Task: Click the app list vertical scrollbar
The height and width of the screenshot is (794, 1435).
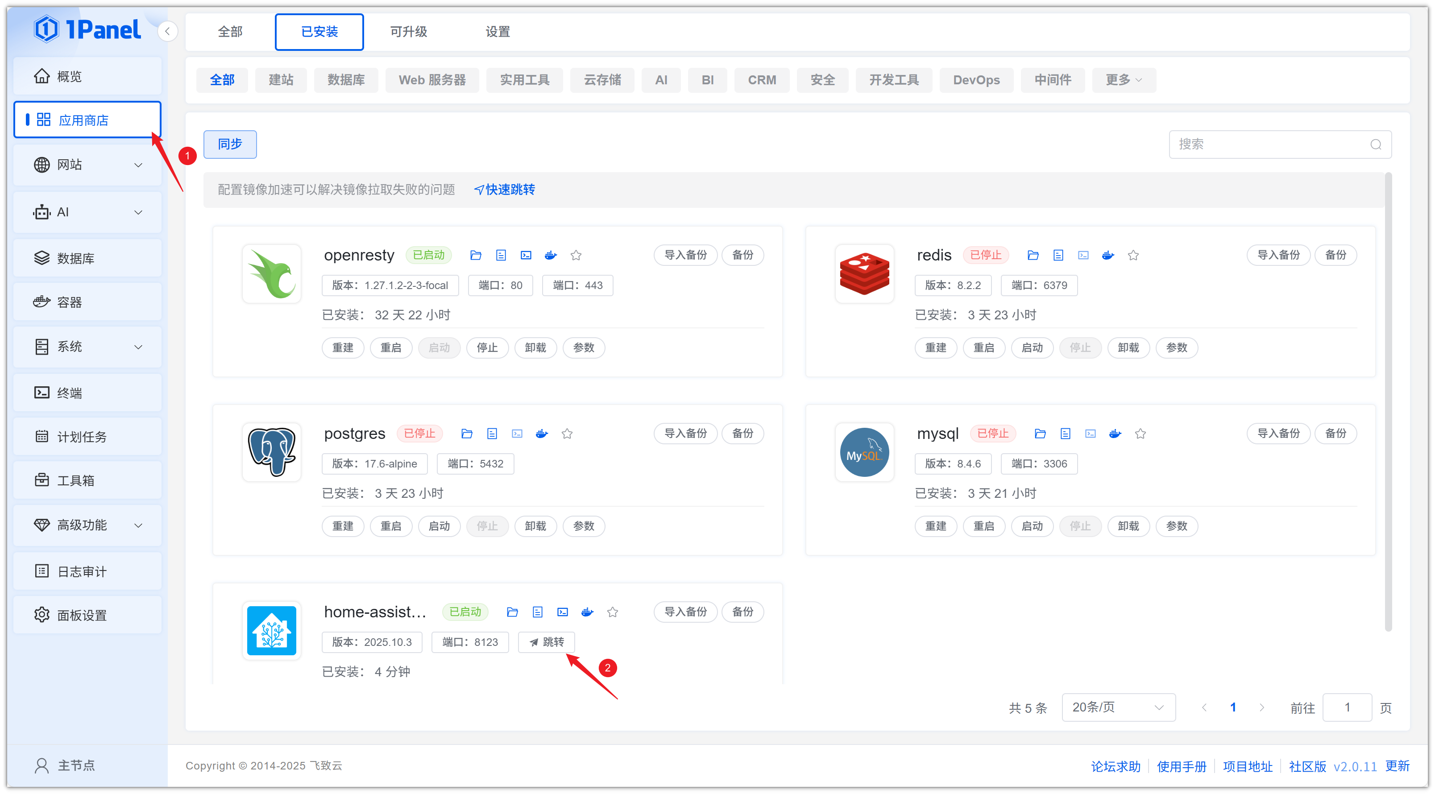Action: pos(1388,401)
